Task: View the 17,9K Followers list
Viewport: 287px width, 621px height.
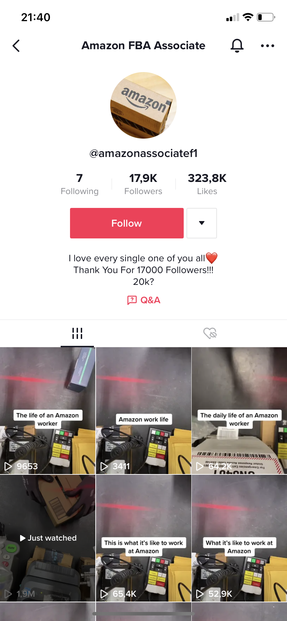Action: (x=143, y=184)
